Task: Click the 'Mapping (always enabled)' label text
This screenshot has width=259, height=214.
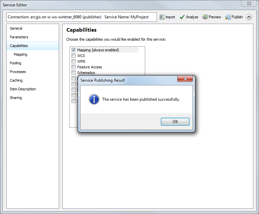Action: (98, 50)
